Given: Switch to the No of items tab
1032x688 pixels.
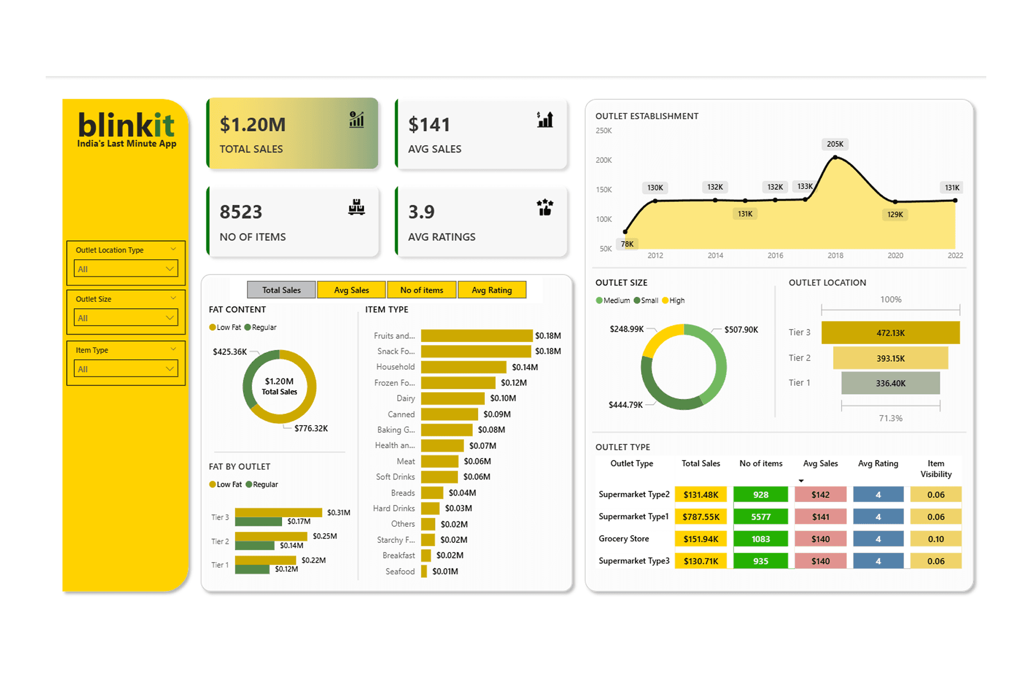Looking at the screenshot, I should 421,290.
